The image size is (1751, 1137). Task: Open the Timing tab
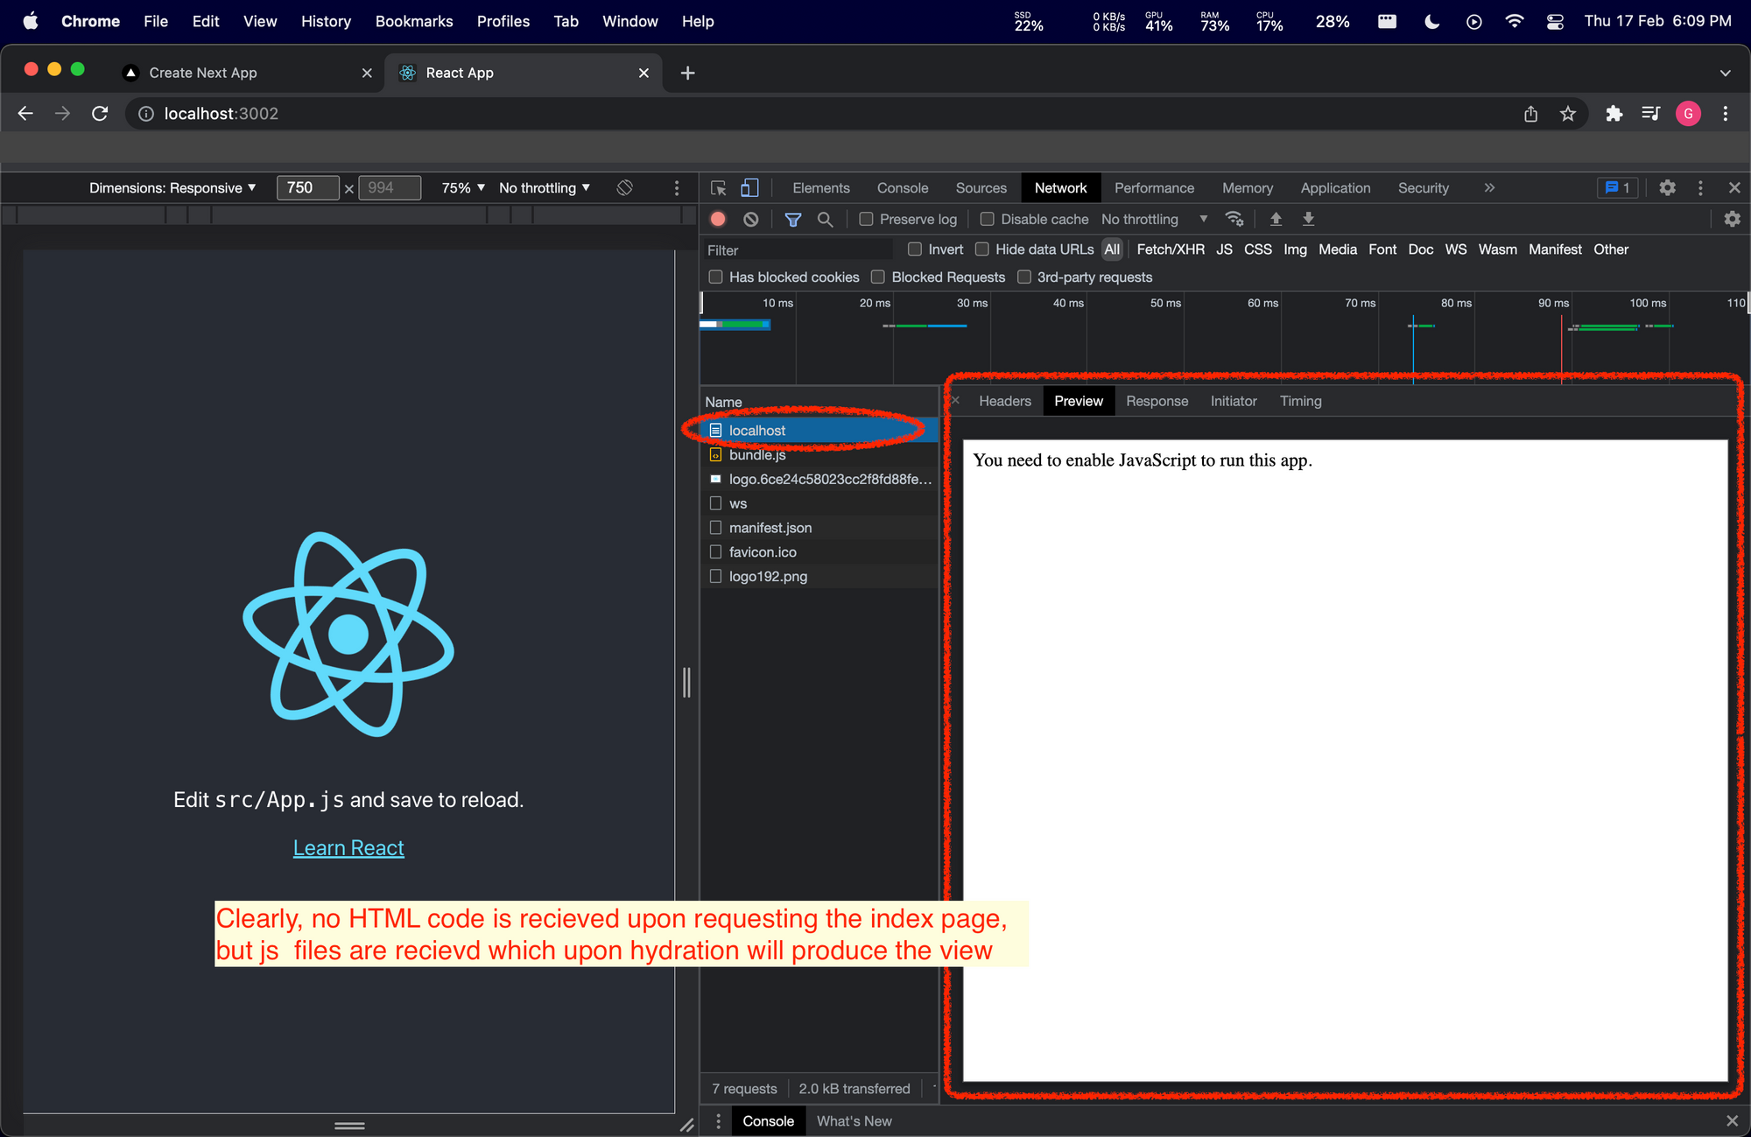tap(1301, 401)
